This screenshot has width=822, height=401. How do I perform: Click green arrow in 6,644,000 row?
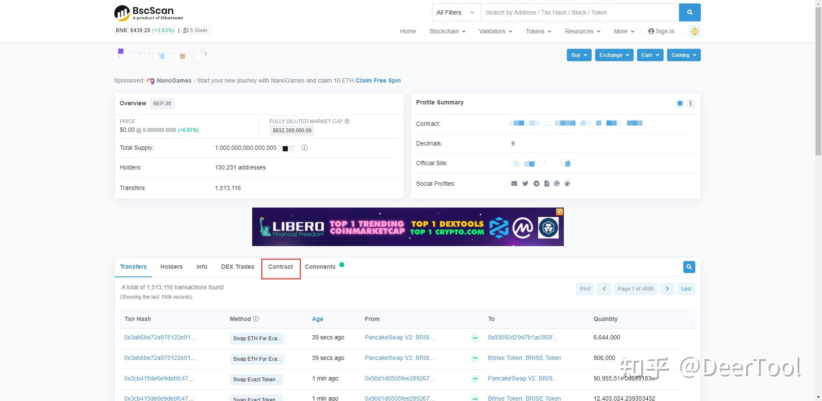(475, 338)
